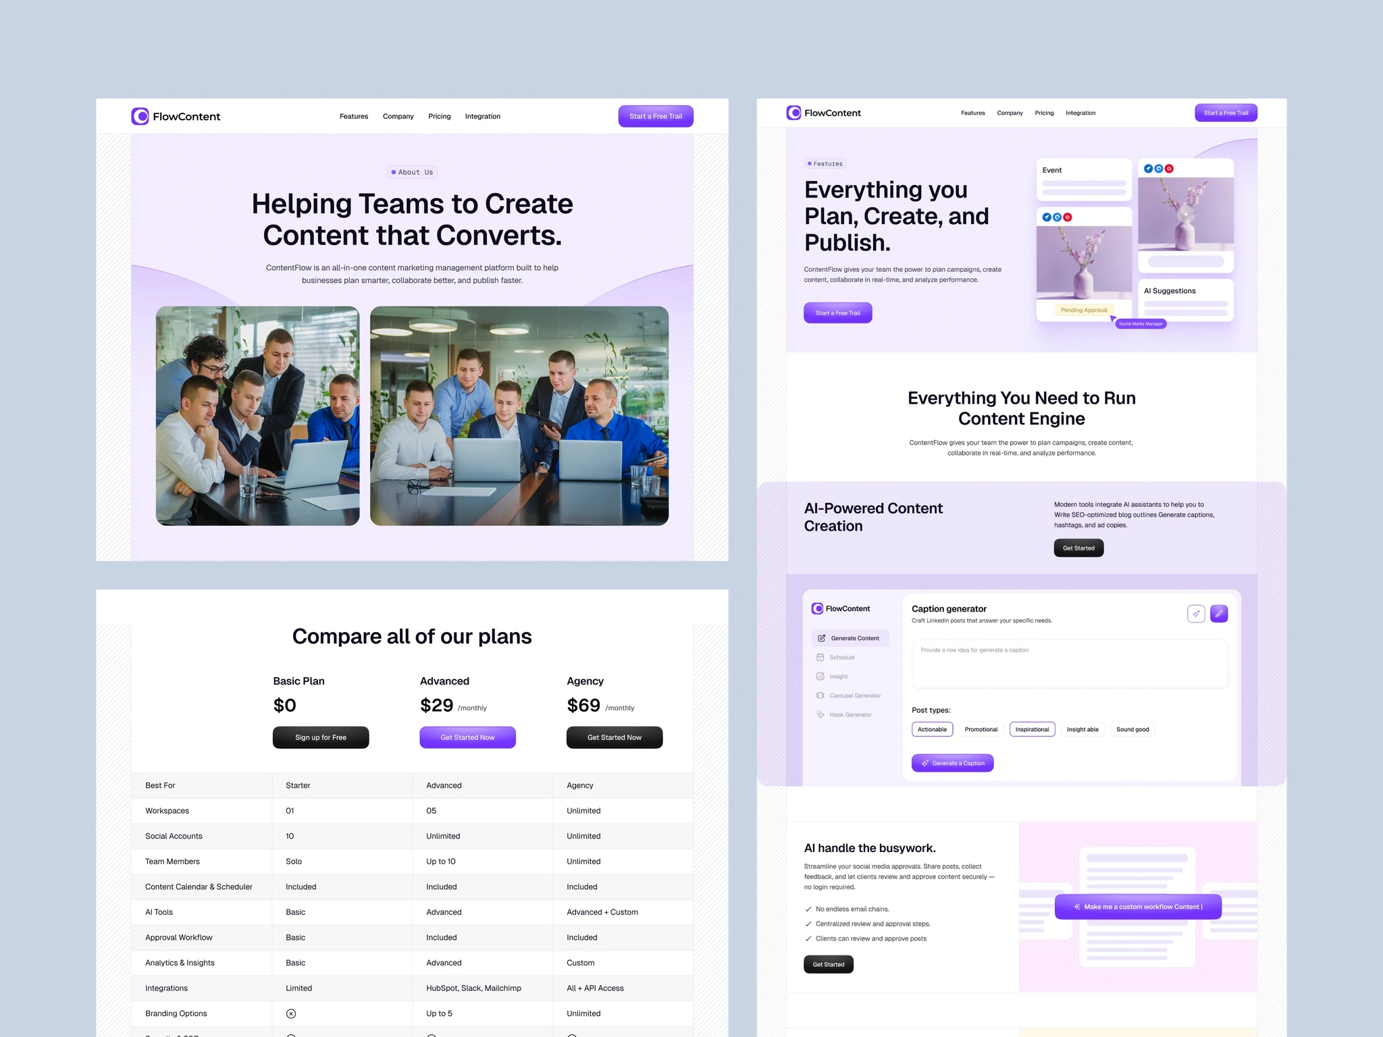Enable the Promotional post type
The width and height of the screenshot is (1383, 1037).
(x=981, y=729)
